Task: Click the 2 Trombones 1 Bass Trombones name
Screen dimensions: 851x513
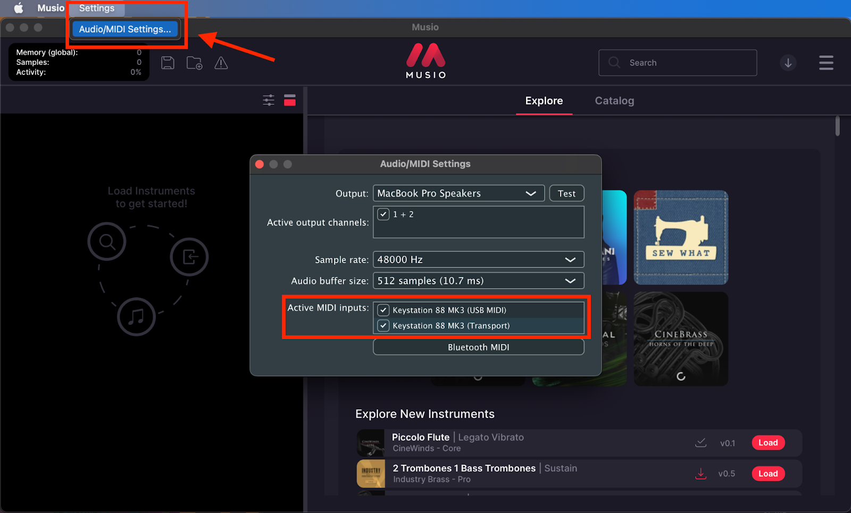Action: click(x=464, y=468)
